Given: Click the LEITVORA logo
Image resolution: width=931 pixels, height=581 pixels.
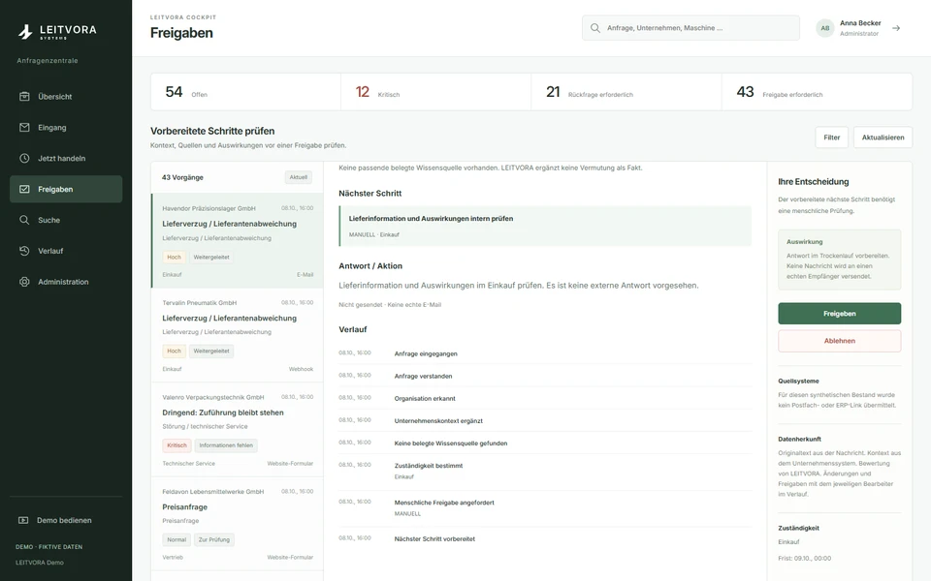Looking at the screenshot, I should [x=57, y=31].
